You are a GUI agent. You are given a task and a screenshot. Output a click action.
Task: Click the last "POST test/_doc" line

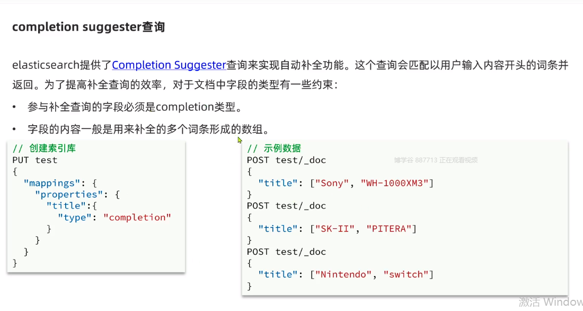pos(286,252)
